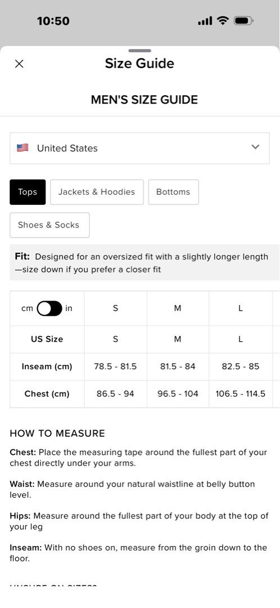Tap the L size column header
This screenshot has width=280, height=608.
pos(241,309)
